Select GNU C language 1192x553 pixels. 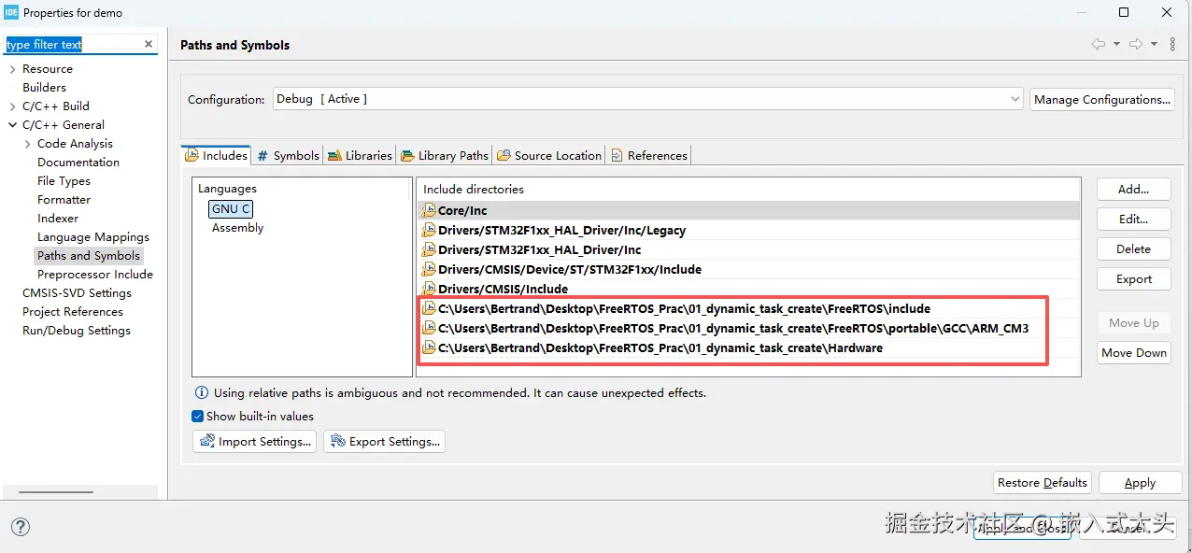pos(231,209)
